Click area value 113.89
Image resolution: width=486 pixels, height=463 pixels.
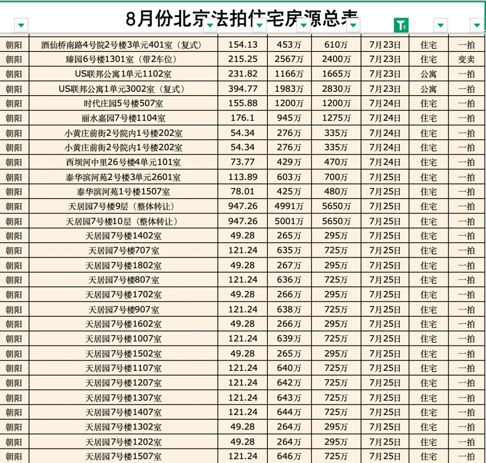243,177
